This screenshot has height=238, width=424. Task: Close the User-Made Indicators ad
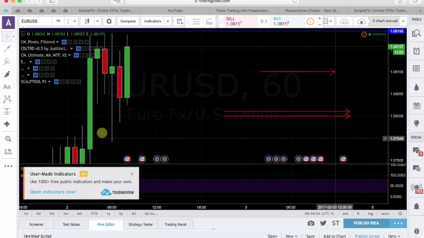pos(132,174)
